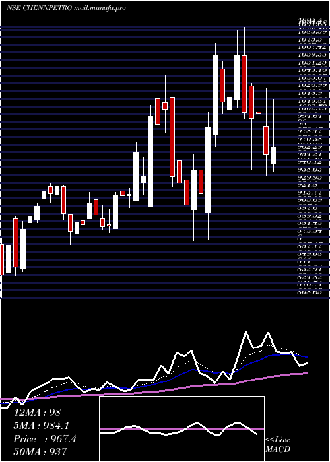
Task: Click the Price : 967.4 value
Action: (x=45, y=439)
